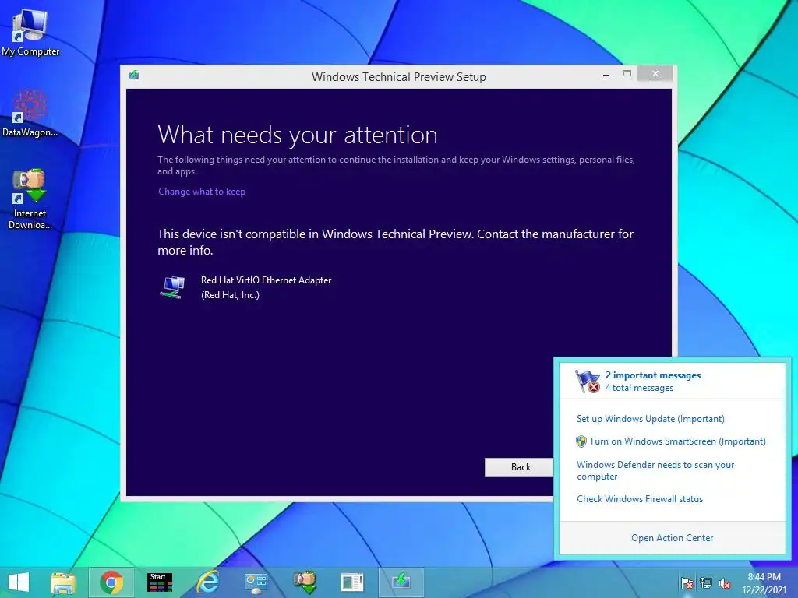Click the Back button in setup
Viewport: 798px width, 598px height.
[x=519, y=467]
